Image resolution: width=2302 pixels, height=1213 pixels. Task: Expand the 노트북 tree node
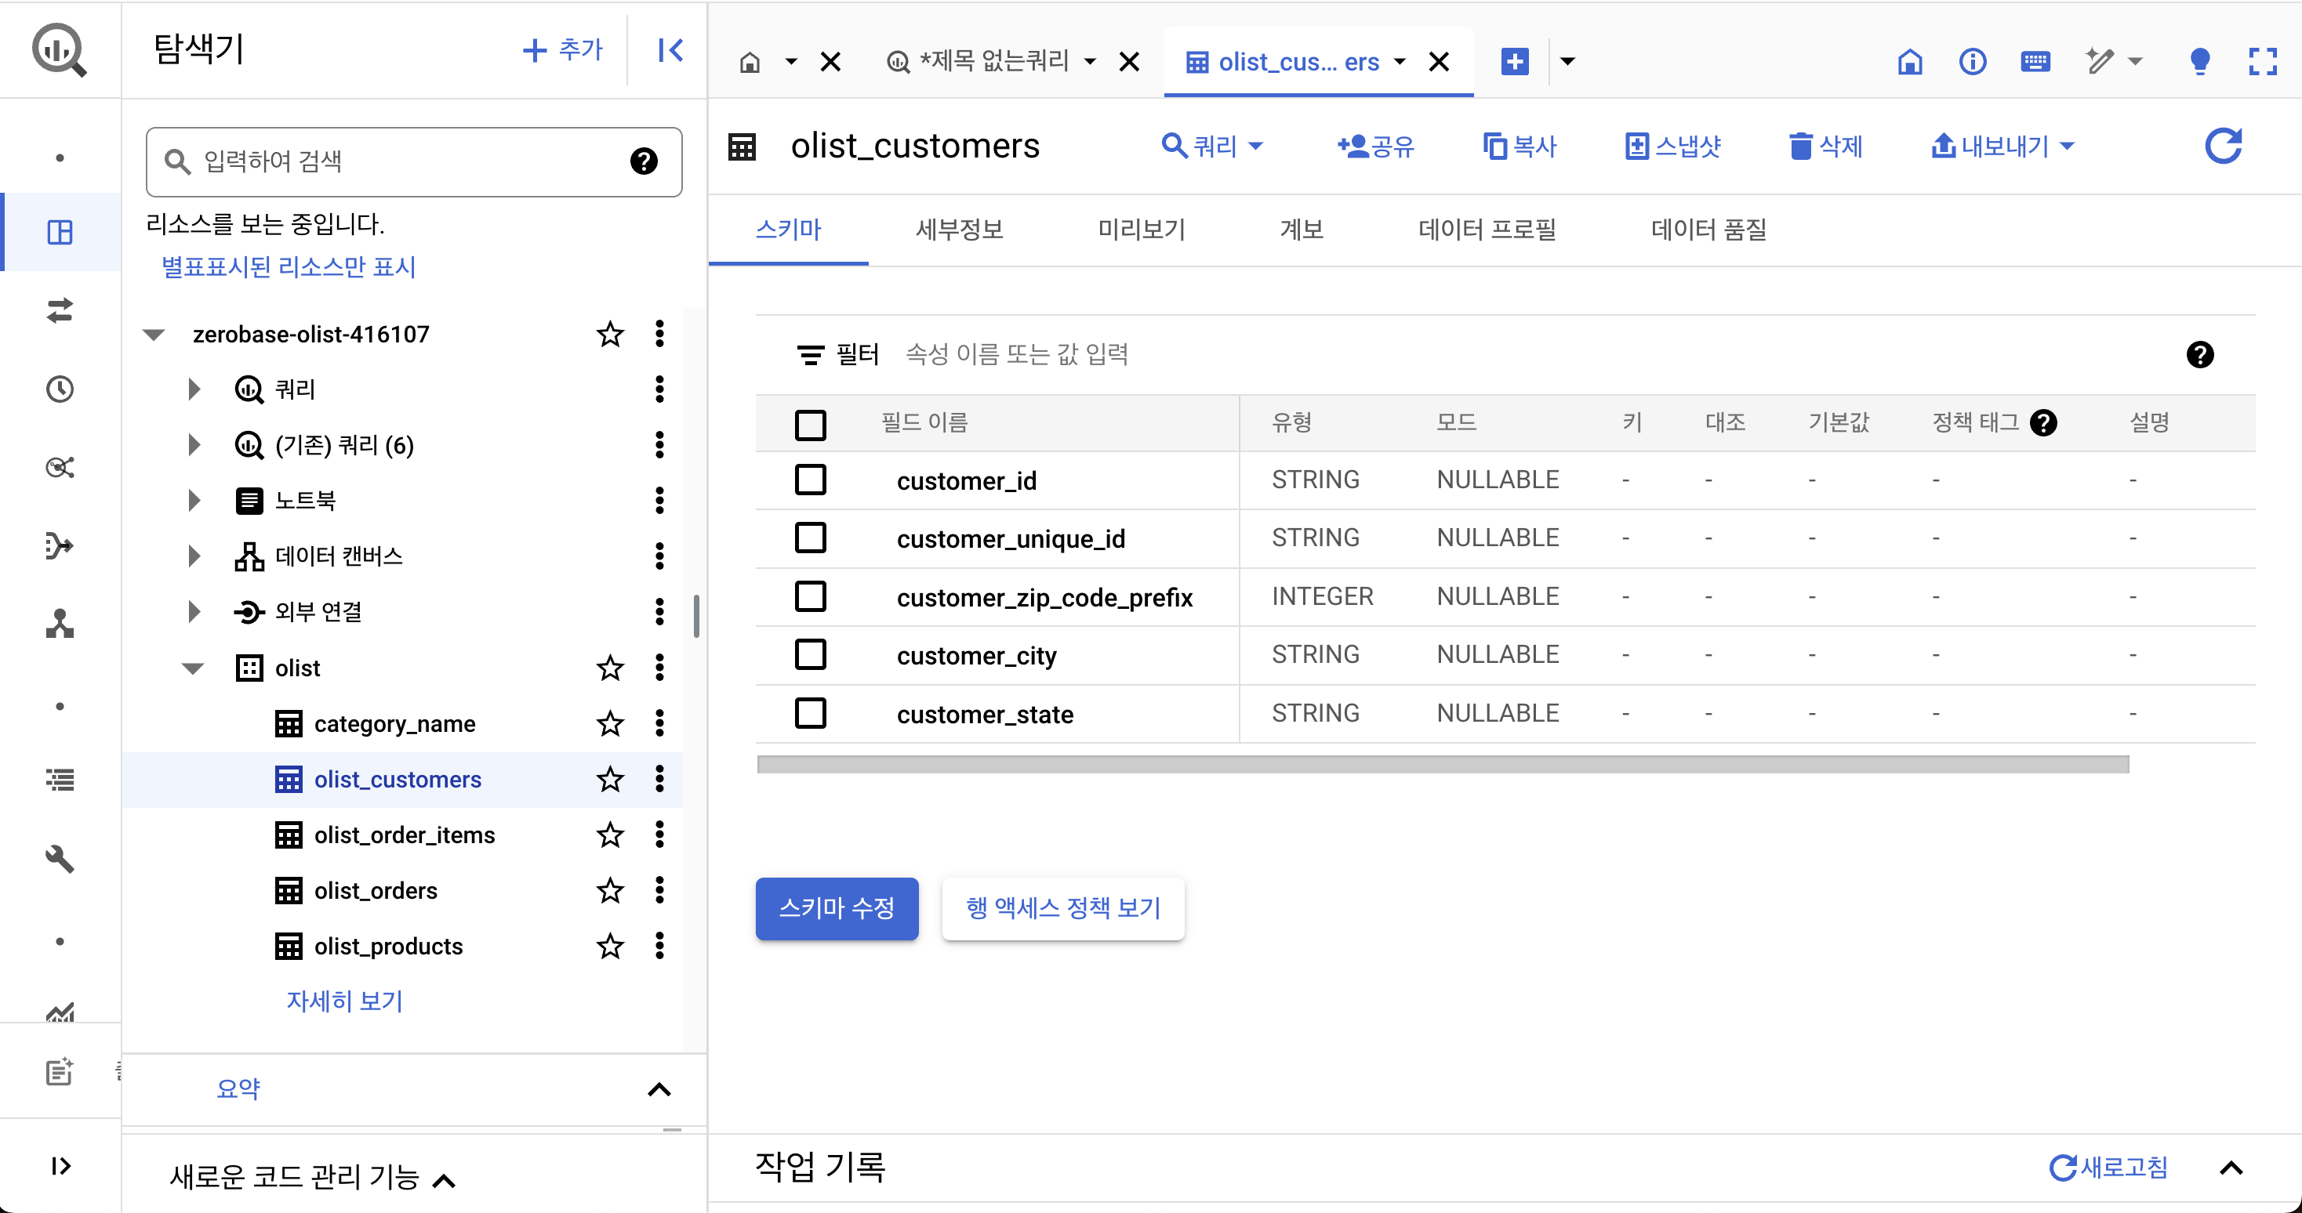point(194,500)
